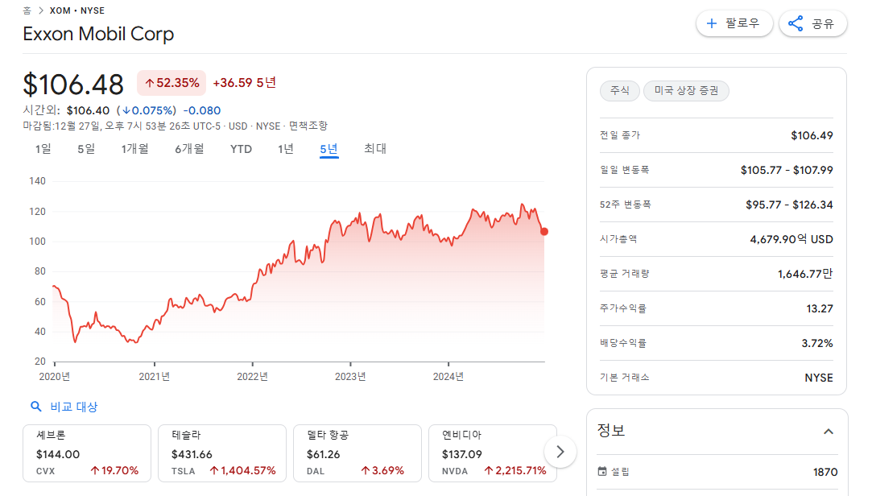Click the 기본 거래소 value NYSE

tap(819, 378)
